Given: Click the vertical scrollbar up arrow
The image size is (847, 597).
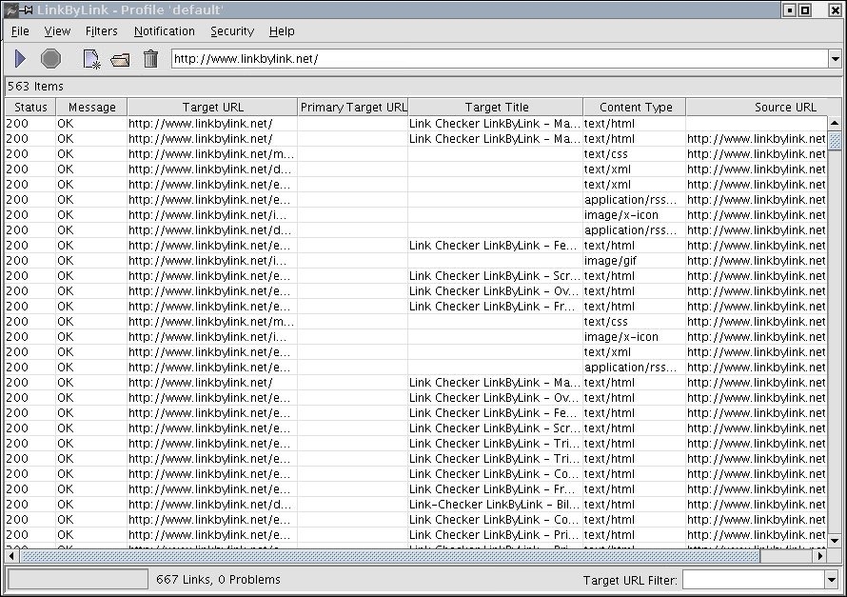Looking at the screenshot, I should coord(835,123).
